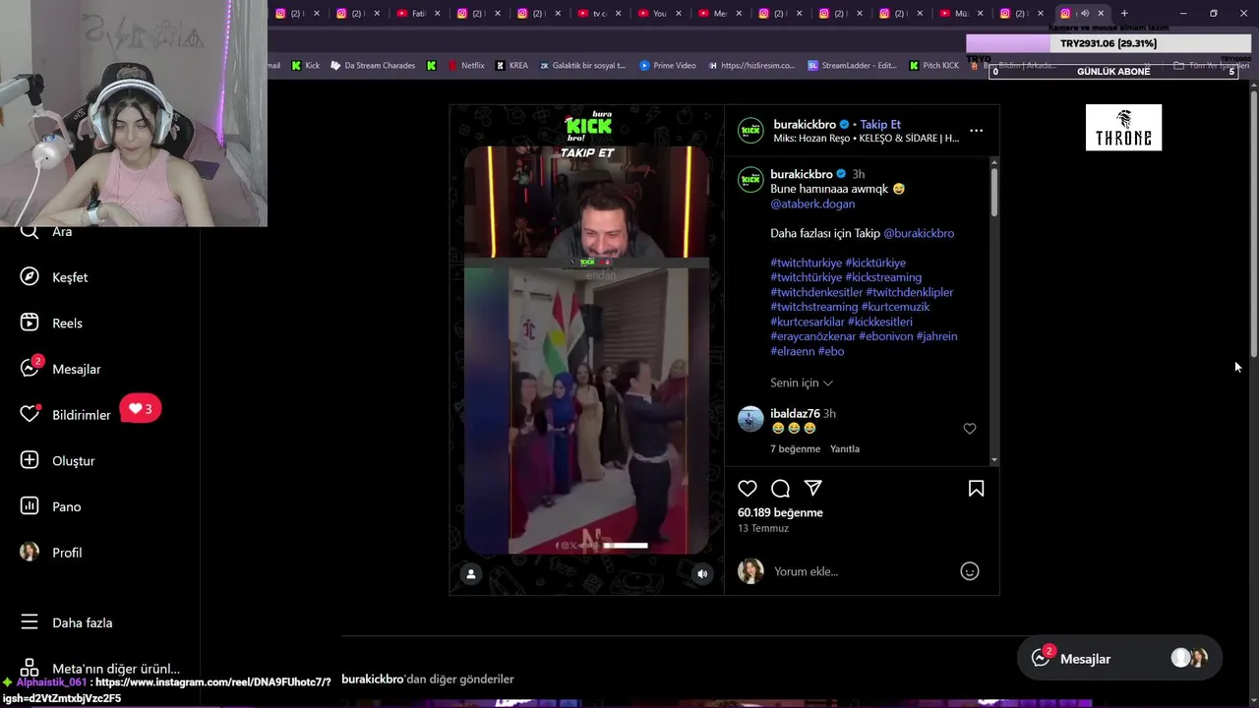Screen dimensions: 1259x708
Task: Open Da Stream Charades bookmark
Action: point(373,66)
